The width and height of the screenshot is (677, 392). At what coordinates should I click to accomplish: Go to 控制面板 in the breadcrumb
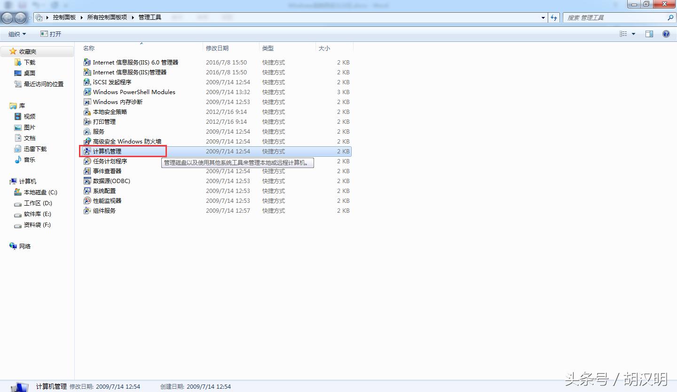click(64, 17)
